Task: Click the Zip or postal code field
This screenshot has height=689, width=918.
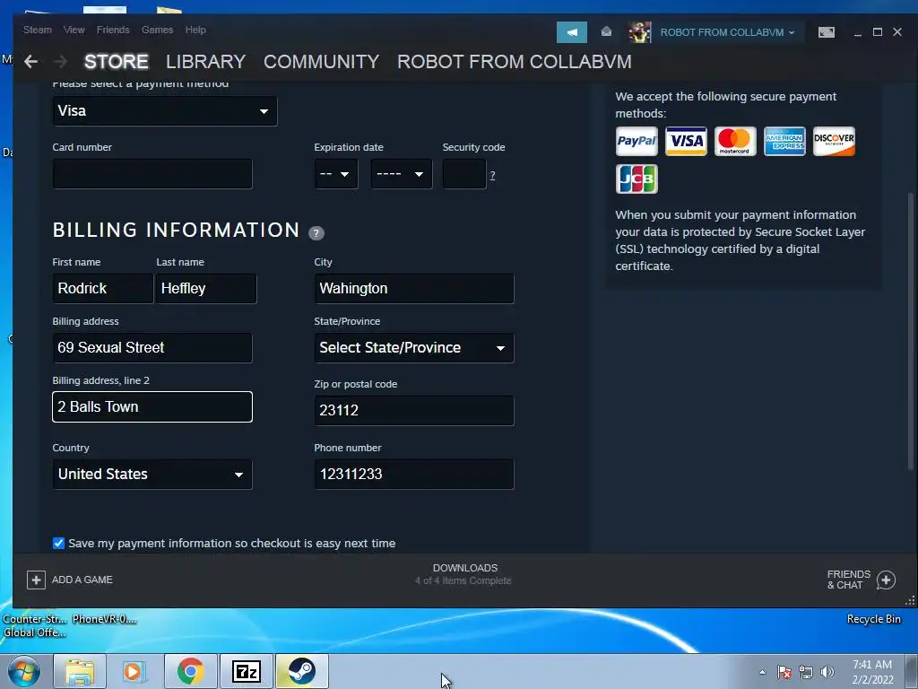Action: (414, 411)
